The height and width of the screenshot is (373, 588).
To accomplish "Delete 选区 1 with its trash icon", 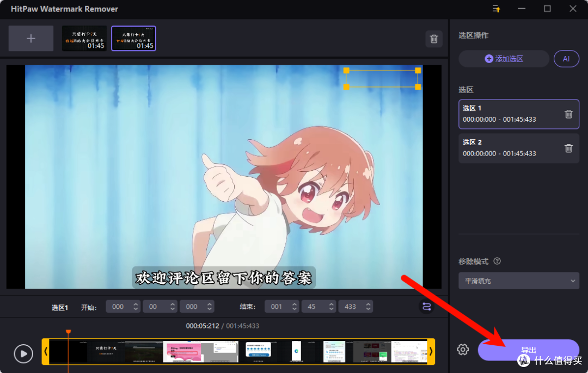I will pos(568,114).
